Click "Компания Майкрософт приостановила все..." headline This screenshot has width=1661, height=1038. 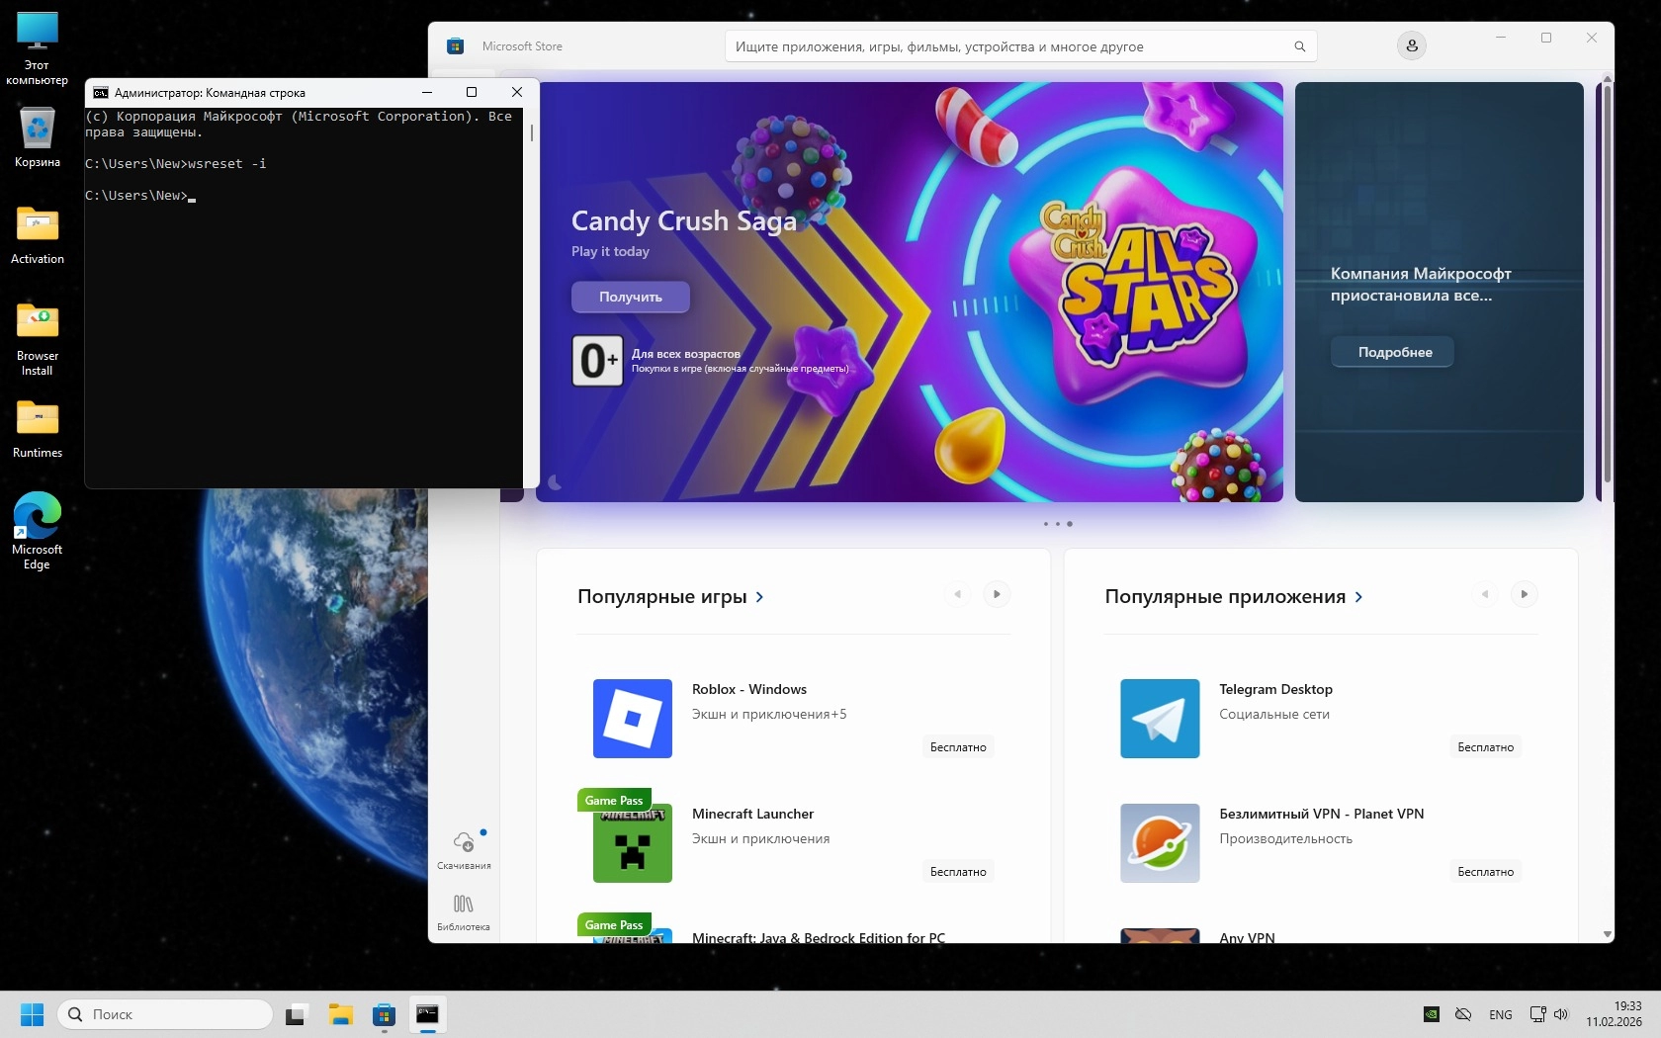click(x=1421, y=284)
